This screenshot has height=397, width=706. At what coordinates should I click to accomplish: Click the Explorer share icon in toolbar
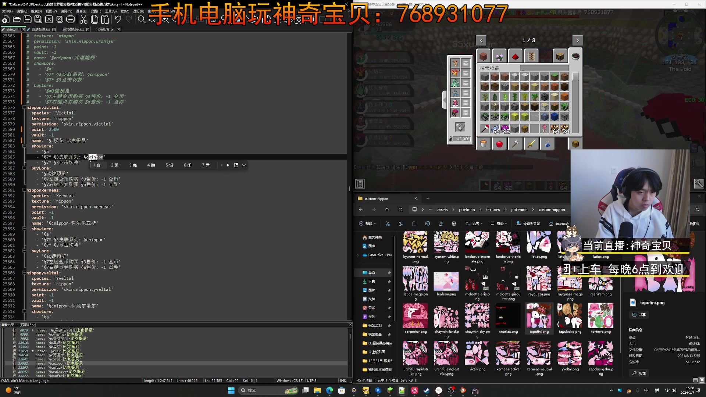pyautogui.click(x=441, y=223)
